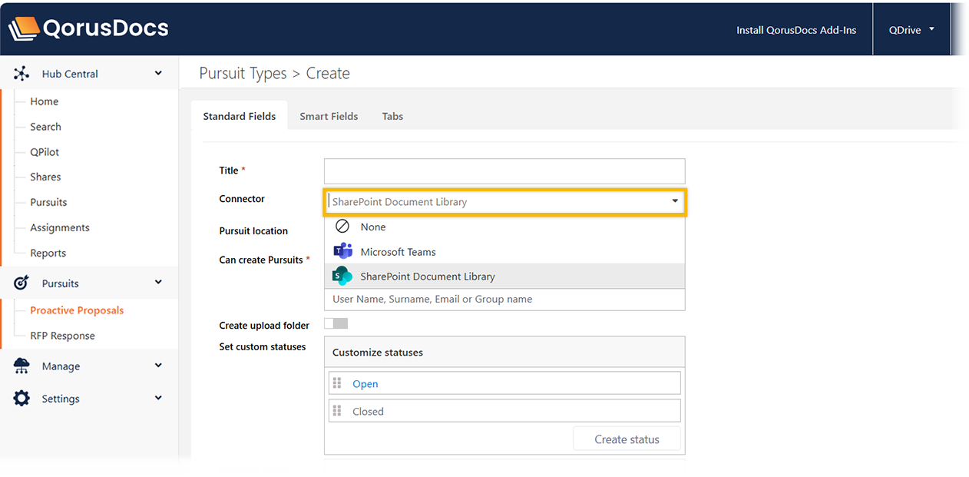969x477 pixels.
Task: Click the Hub Central network icon
Action: point(21,74)
